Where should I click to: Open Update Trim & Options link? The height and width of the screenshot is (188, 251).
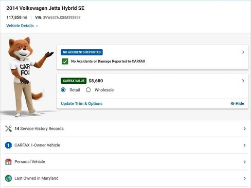[x=82, y=103]
